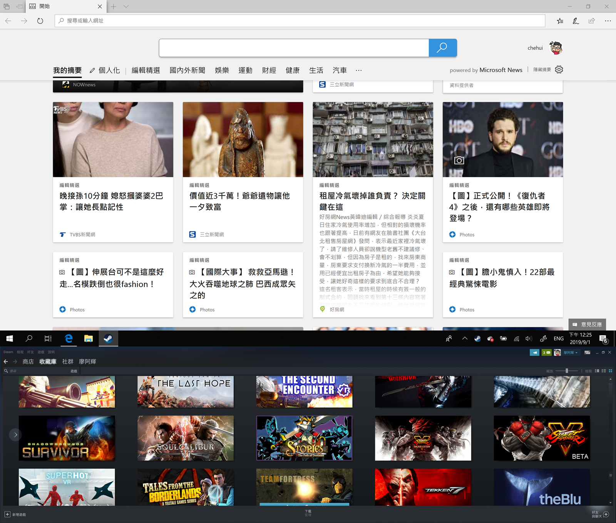
Task: Open Steam's 商店 store tab
Action: (28, 362)
